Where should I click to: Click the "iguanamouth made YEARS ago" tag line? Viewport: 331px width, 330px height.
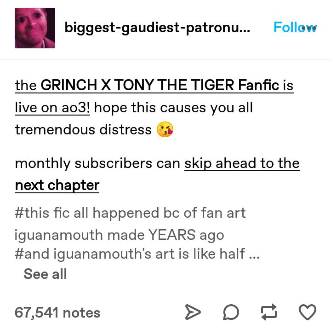click(119, 235)
